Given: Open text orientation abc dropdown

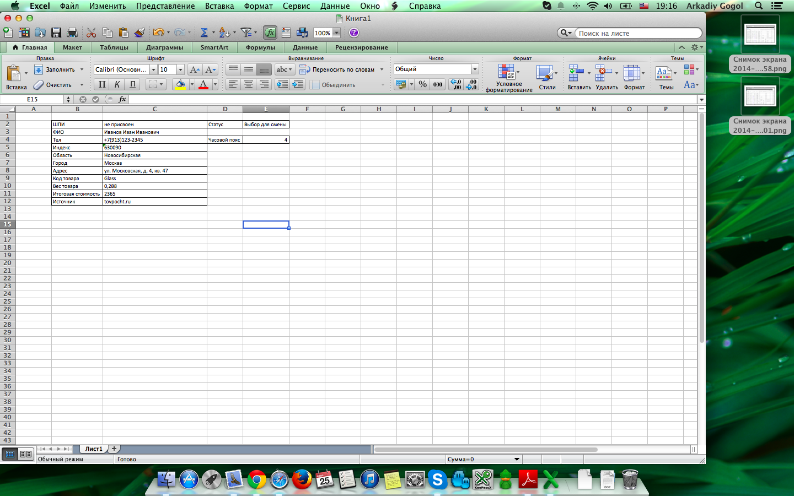Looking at the screenshot, I should (285, 69).
